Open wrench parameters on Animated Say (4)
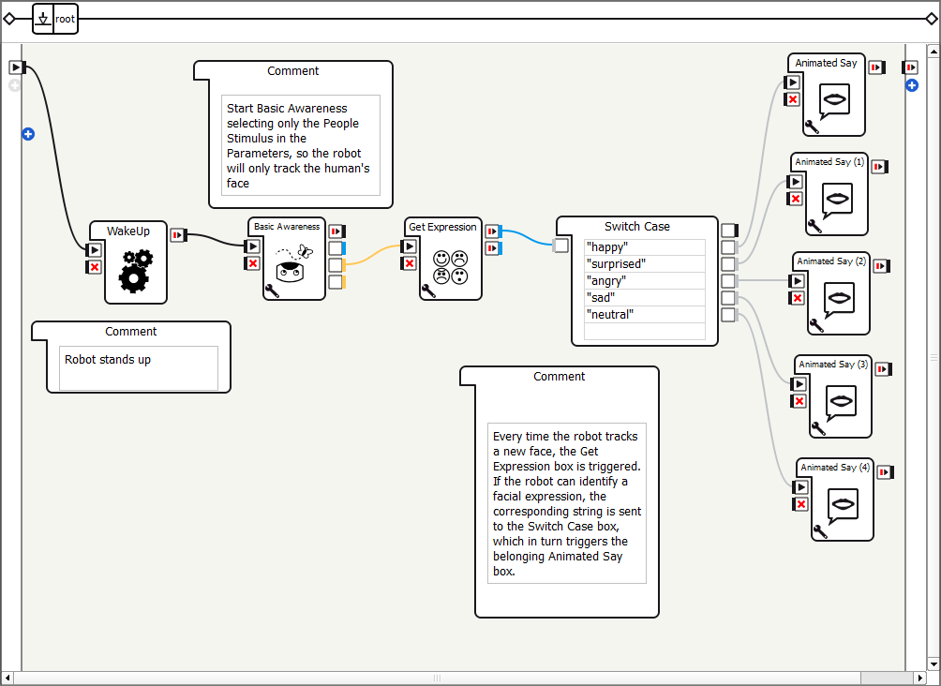Image resolution: width=941 pixels, height=686 pixels. tap(820, 531)
